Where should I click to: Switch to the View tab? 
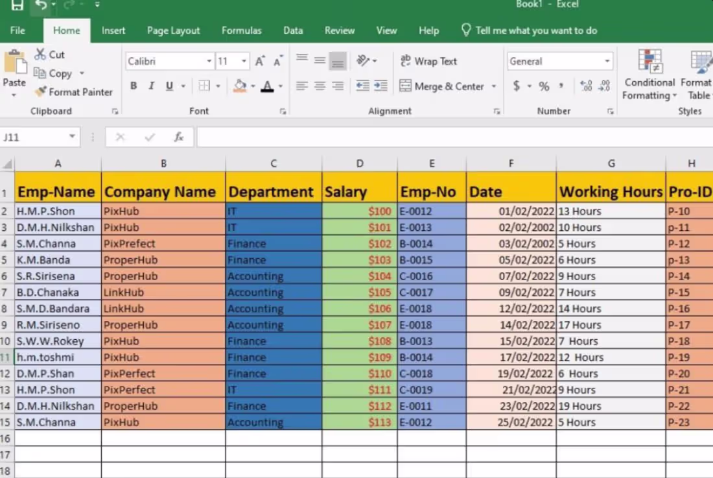pyautogui.click(x=386, y=30)
